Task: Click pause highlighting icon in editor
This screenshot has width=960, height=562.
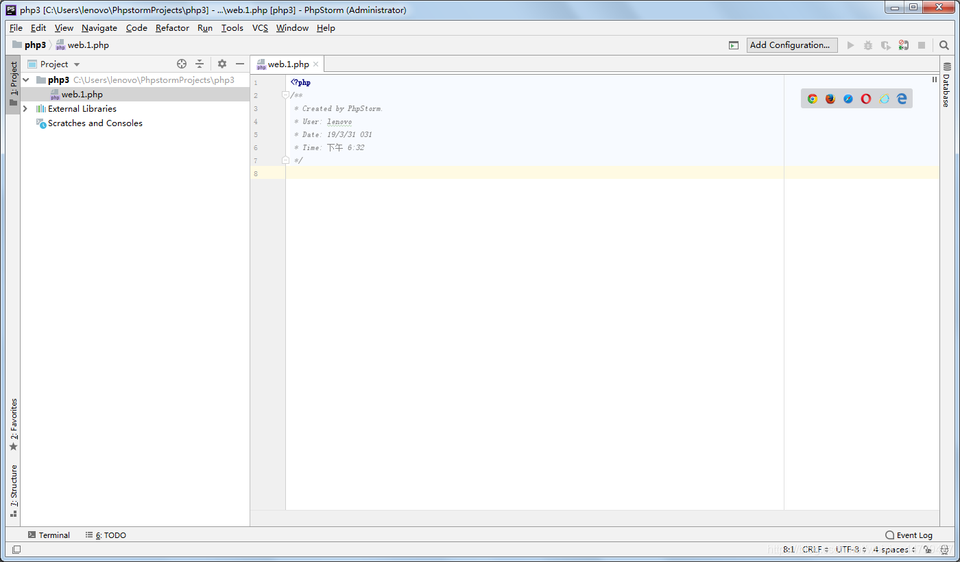Action: pos(934,80)
